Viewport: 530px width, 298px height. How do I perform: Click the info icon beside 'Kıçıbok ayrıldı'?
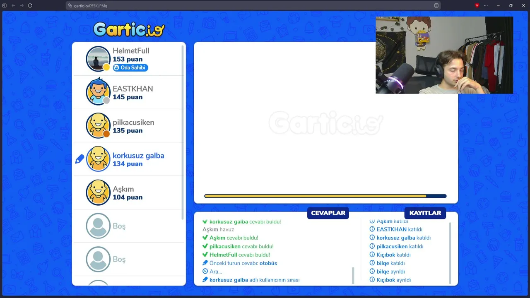[372, 280]
